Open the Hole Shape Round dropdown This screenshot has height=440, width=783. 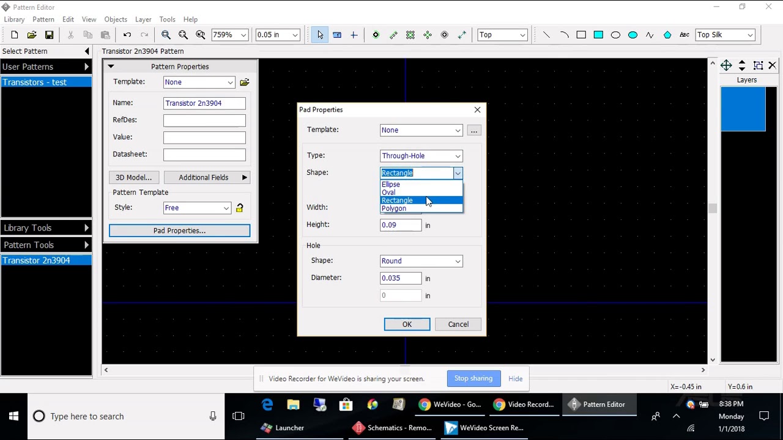tap(458, 261)
